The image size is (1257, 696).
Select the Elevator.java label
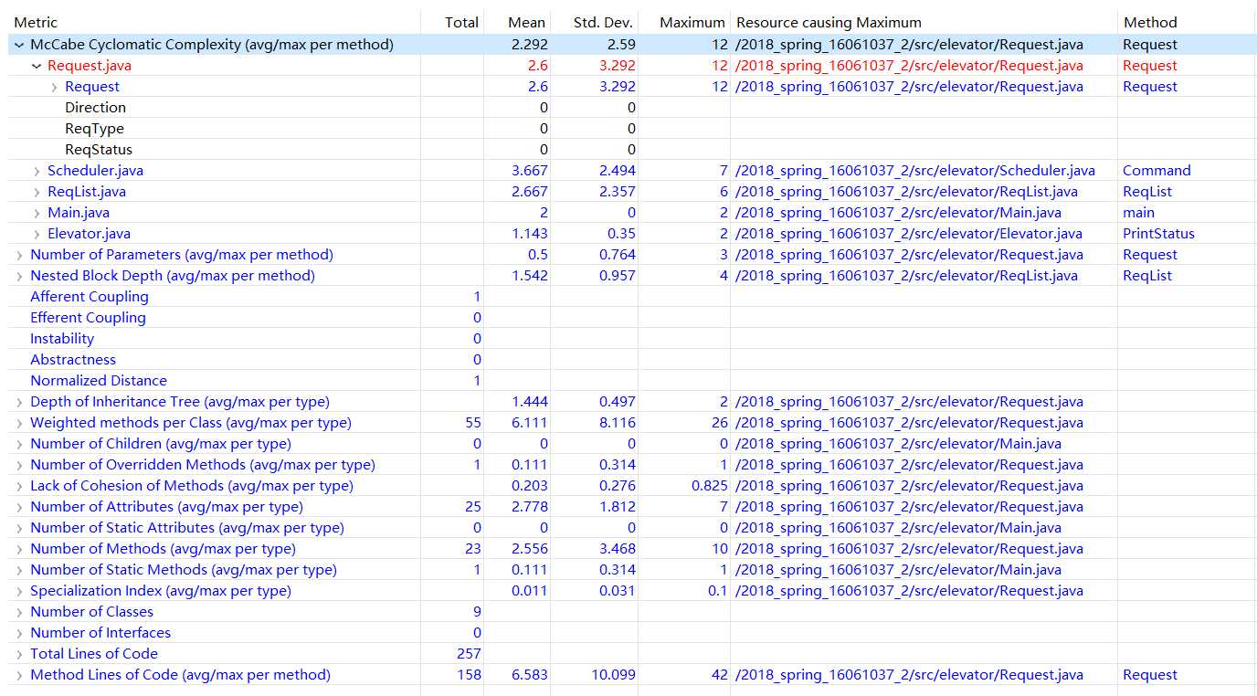pyautogui.click(x=89, y=234)
